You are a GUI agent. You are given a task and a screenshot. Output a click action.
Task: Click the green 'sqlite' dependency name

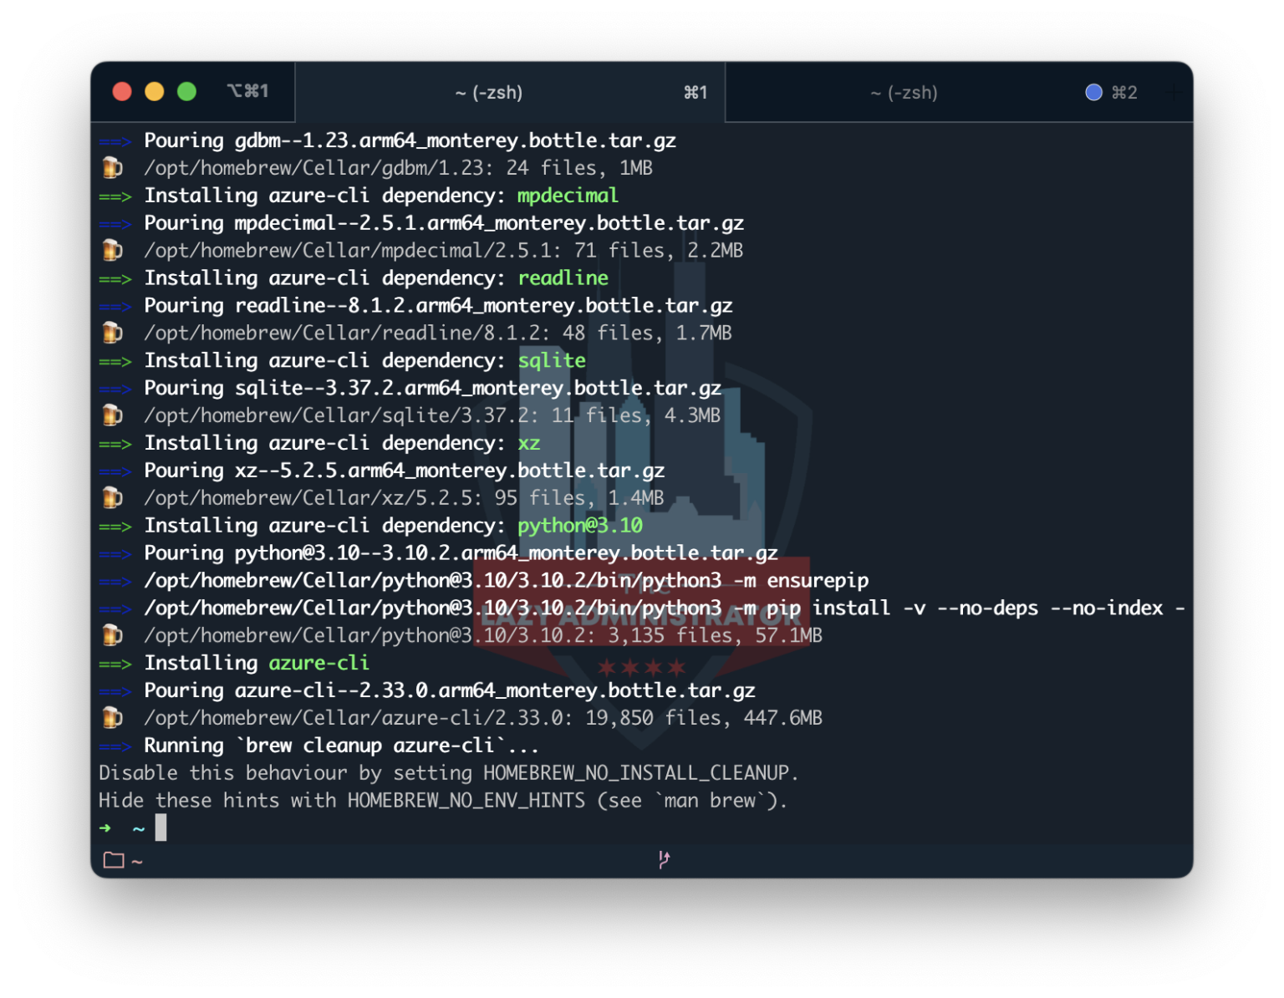click(552, 361)
